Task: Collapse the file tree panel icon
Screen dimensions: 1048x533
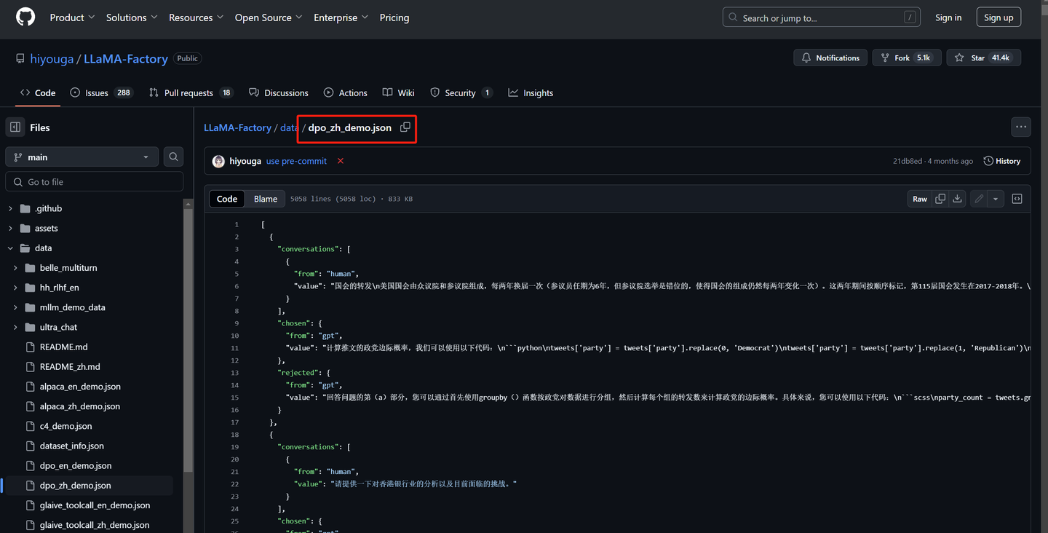Action: (x=15, y=127)
